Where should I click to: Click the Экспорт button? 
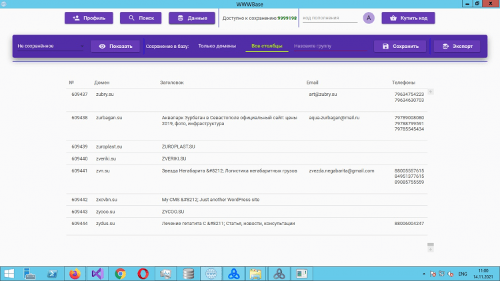click(457, 46)
